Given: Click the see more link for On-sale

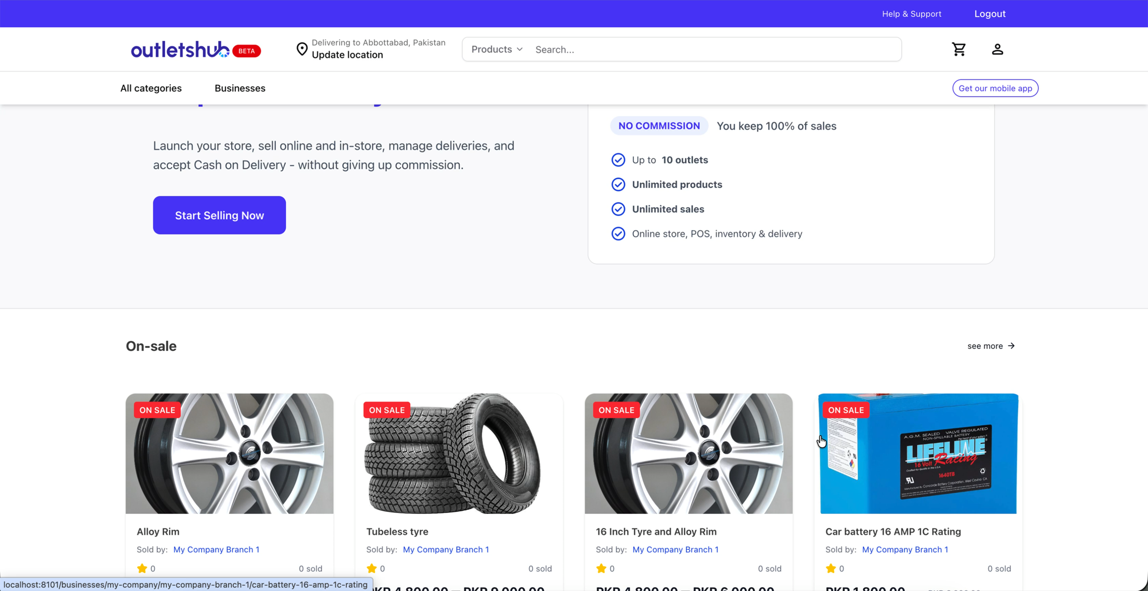Looking at the screenshot, I should 991,346.
